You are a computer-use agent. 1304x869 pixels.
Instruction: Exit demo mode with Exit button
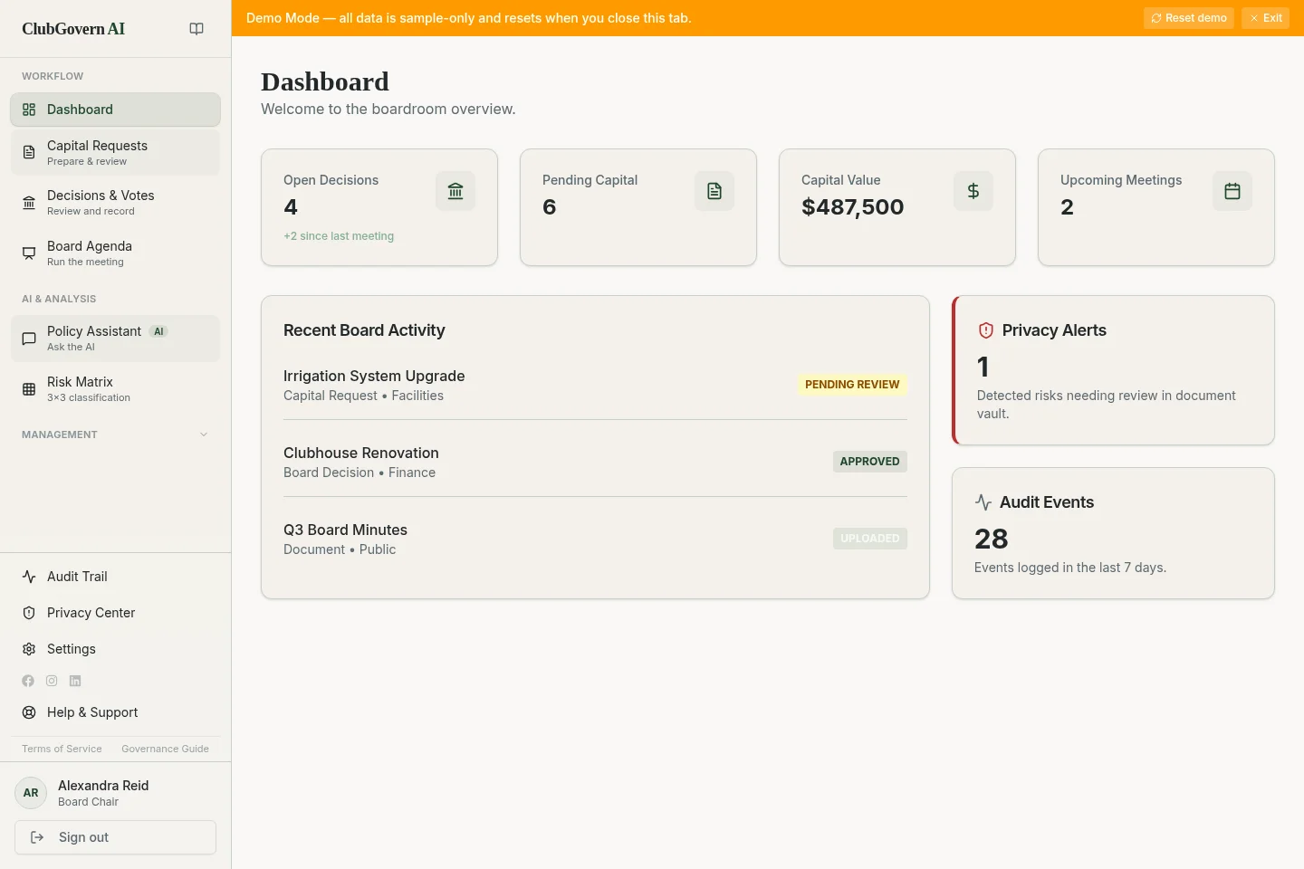1265,18
